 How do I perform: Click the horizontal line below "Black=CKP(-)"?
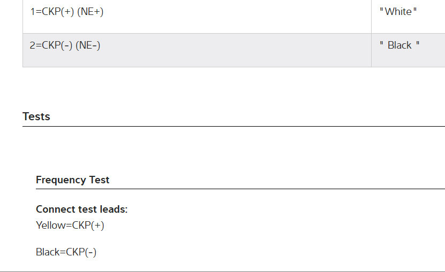tap(222, 271)
